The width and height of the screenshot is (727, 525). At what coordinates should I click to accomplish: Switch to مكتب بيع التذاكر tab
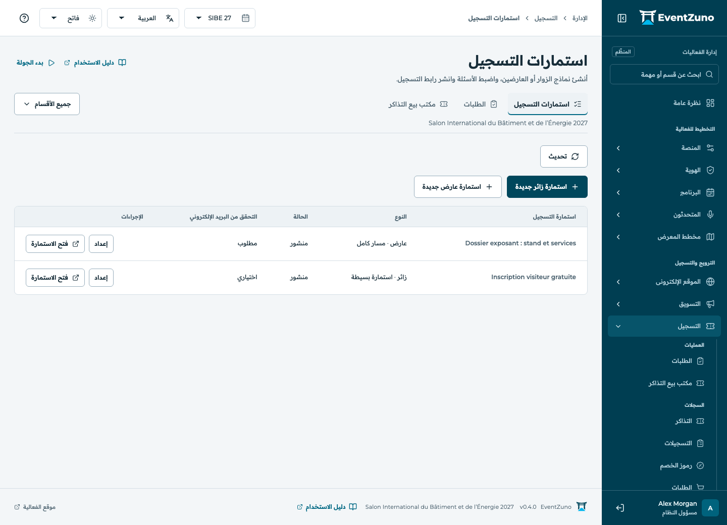pyautogui.click(x=418, y=104)
